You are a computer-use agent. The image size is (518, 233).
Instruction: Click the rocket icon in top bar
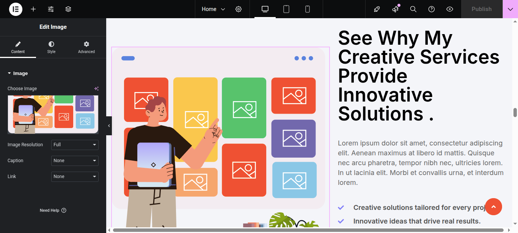coord(377,9)
